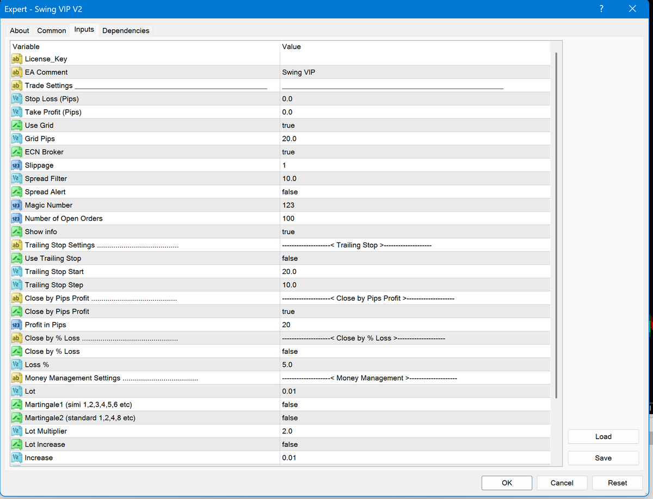Select the Grid Pips value field
Viewport: 653px width, 499px height.
tap(414, 139)
